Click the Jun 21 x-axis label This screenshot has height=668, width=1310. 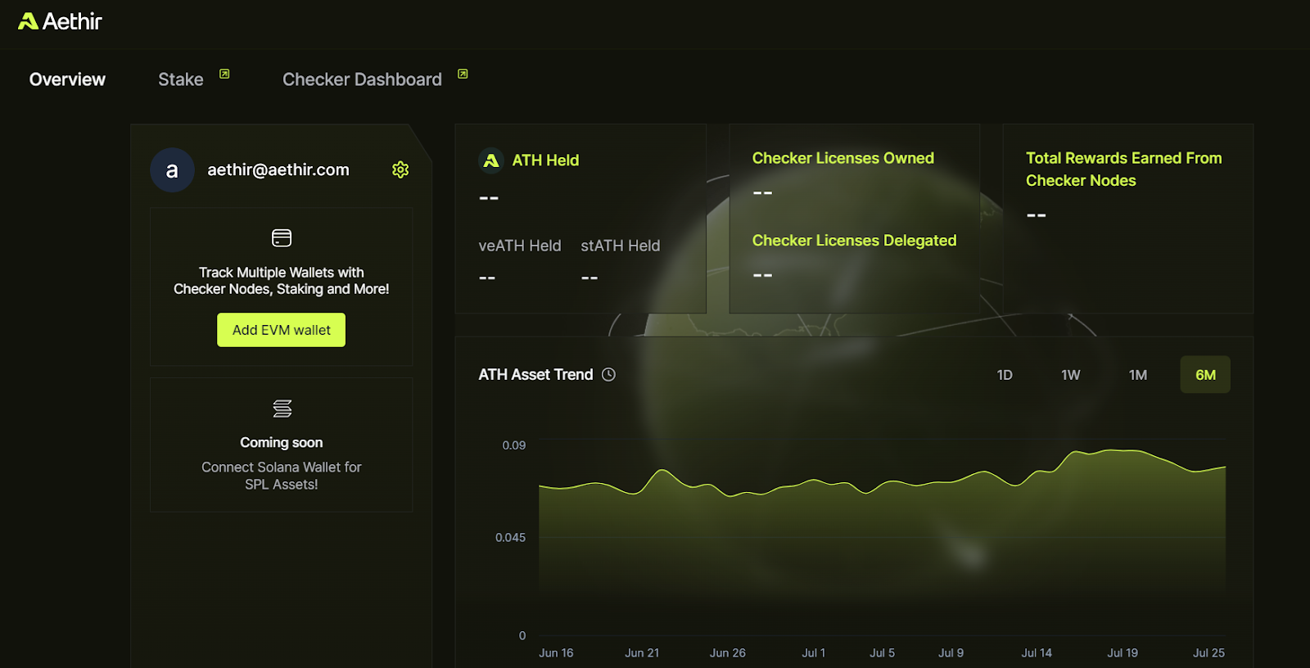point(642,653)
